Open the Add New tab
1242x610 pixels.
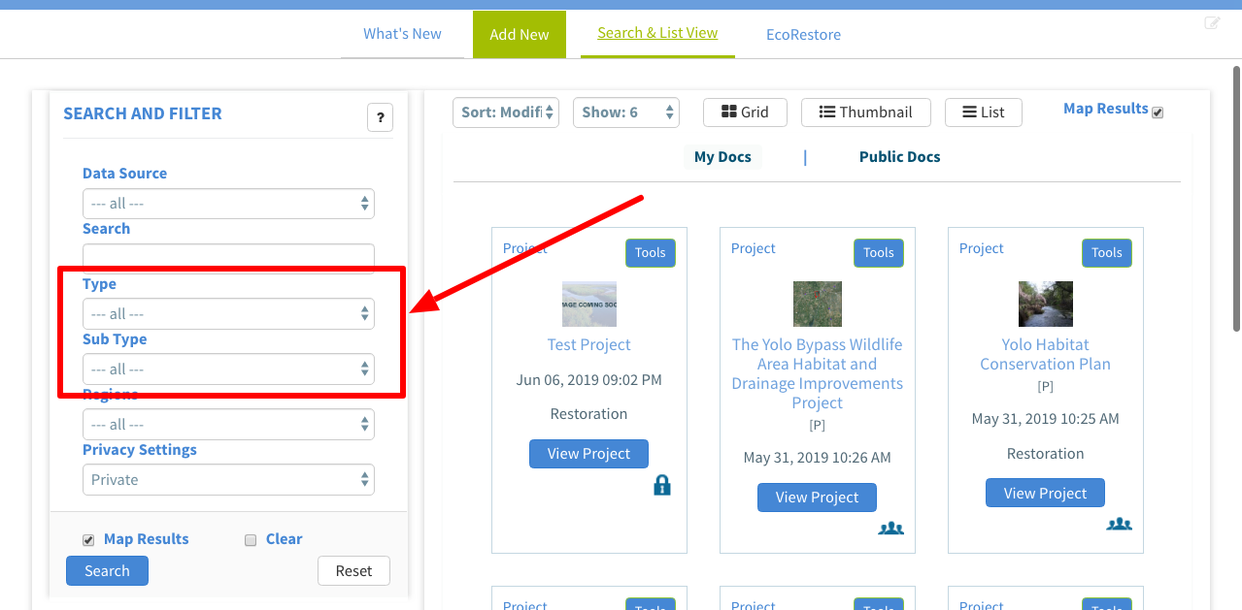(x=519, y=35)
